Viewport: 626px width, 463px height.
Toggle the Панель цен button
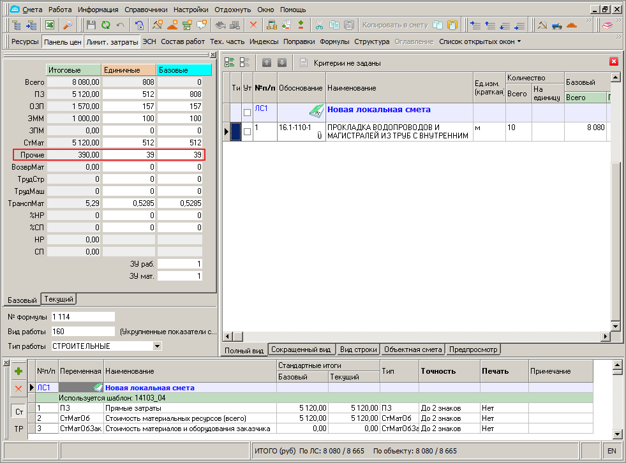pyautogui.click(x=63, y=41)
